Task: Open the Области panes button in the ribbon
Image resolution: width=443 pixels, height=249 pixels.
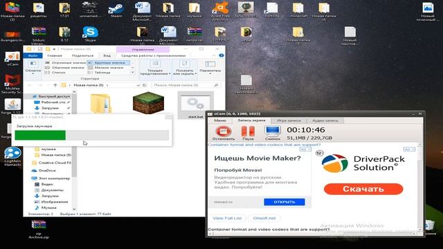Action: pos(33,67)
